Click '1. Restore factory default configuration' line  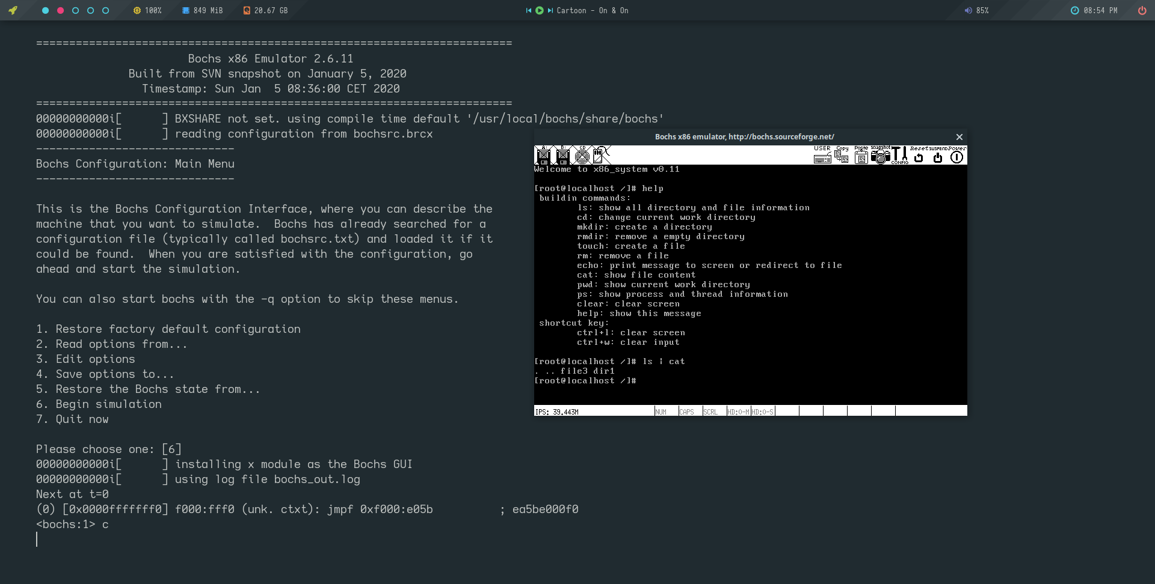tap(168, 329)
